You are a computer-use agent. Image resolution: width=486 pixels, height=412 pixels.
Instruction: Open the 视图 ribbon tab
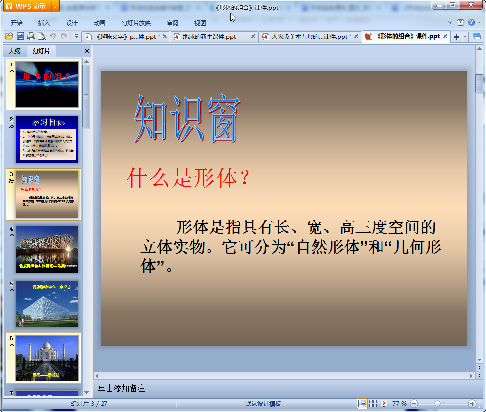click(x=200, y=23)
